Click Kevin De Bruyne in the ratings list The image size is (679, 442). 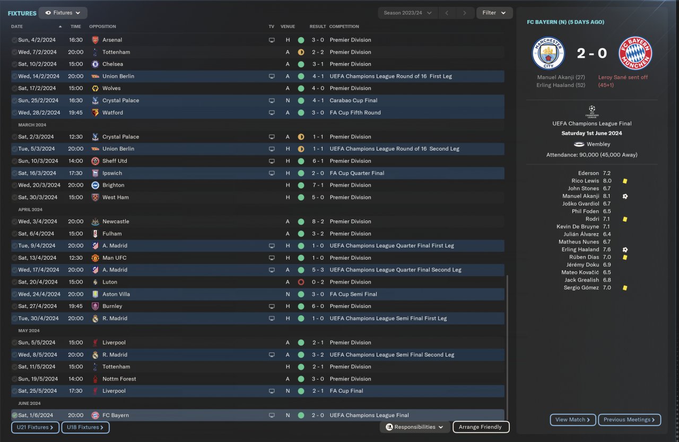pos(578,227)
